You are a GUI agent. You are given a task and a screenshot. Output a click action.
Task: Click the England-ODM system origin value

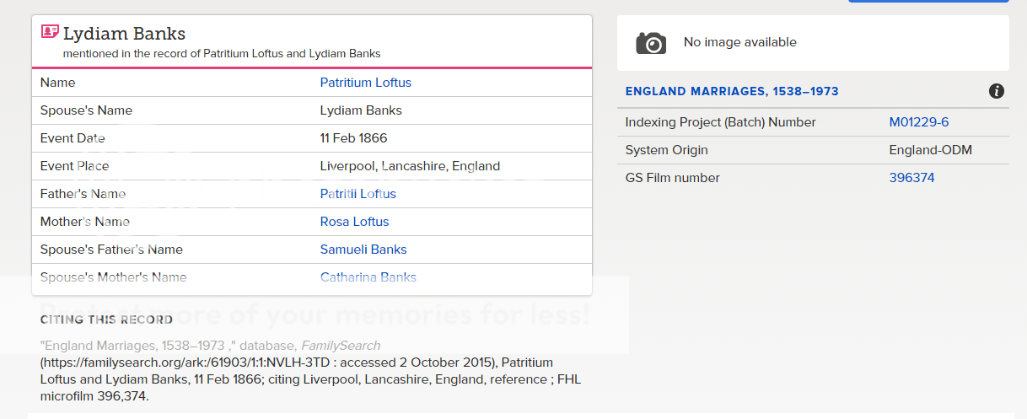pyautogui.click(x=931, y=150)
